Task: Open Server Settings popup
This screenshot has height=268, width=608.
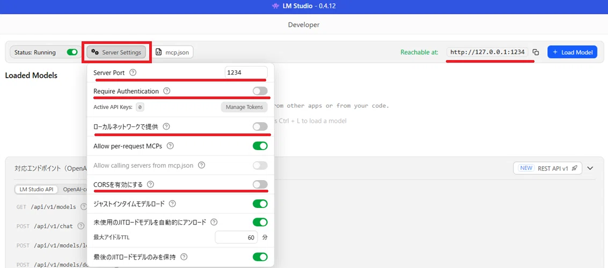Action: 116,53
